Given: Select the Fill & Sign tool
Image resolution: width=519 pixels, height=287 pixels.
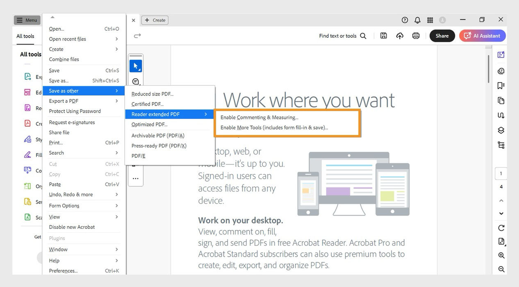Looking at the screenshot, I should point(27,155).
